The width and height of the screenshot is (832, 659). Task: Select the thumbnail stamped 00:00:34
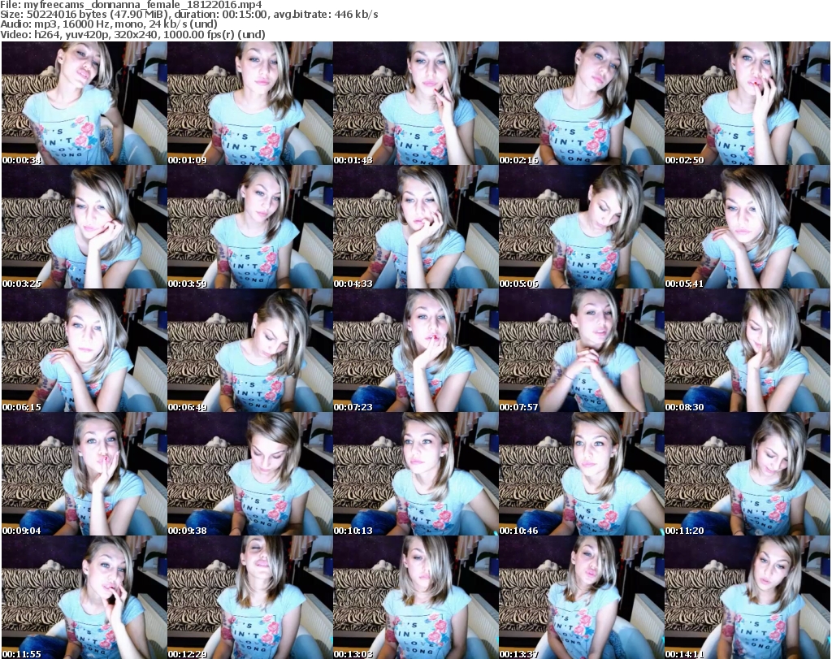click(x=84, y=103)
